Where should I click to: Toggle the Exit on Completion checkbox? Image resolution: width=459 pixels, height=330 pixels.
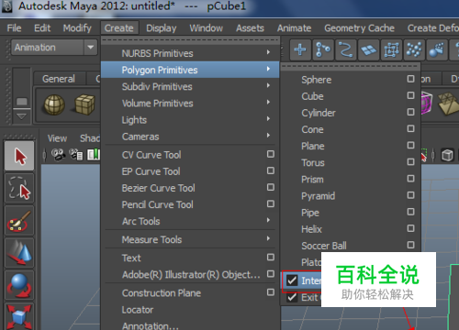[292, 297]
